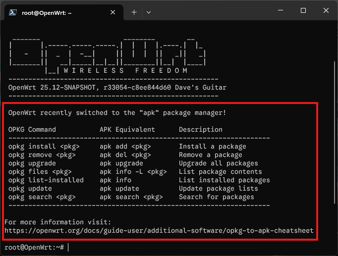Click the 'apk add <pkg>' command text
The width and height of the screenshot is (338, 256).
[x=125, y=147]
